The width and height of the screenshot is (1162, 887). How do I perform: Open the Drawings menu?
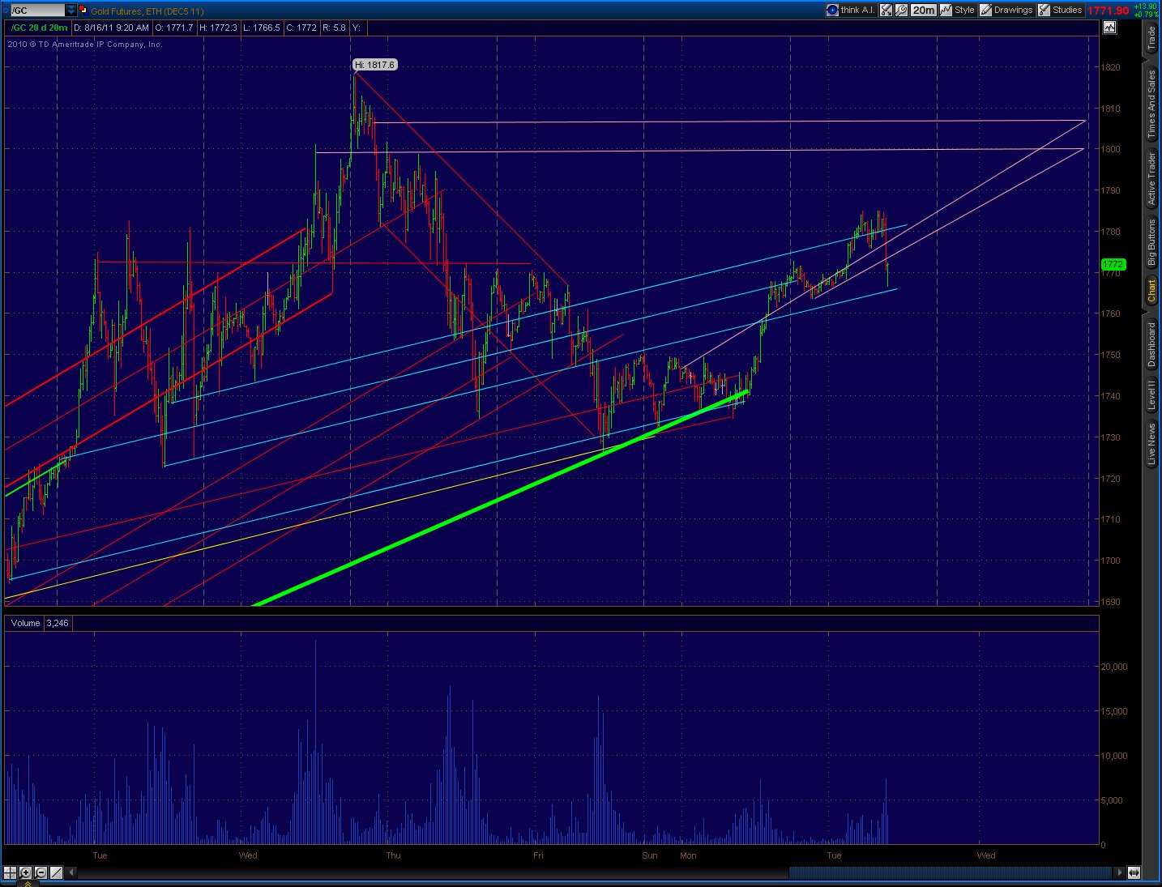[1006, 10]
